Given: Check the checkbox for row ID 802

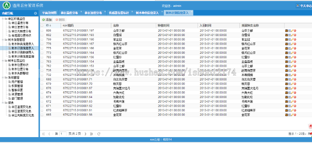Looking at the screenshot, I should 42,35.
